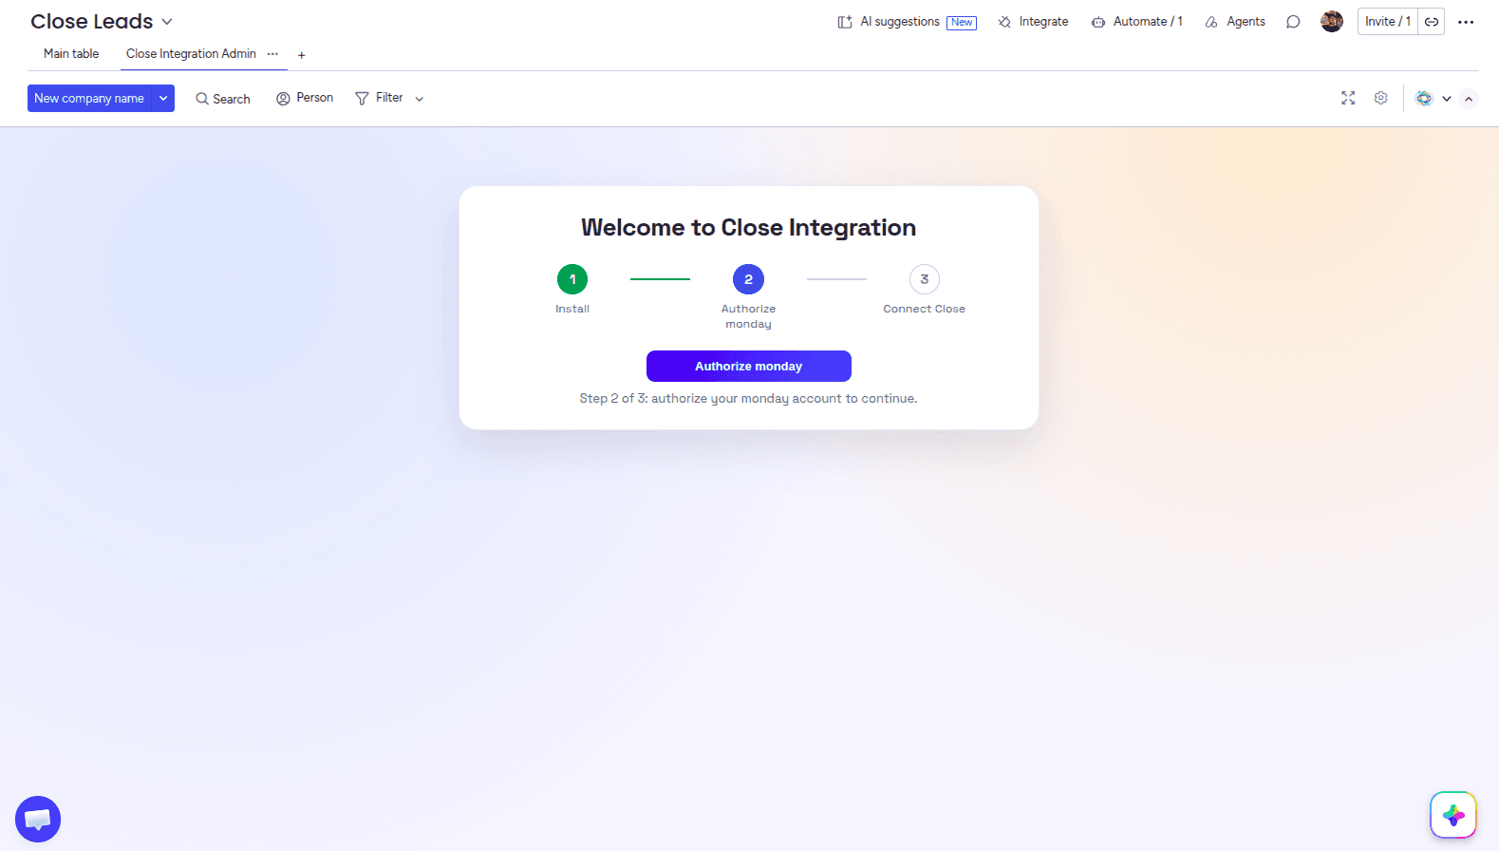
Task: Click the user avatar photo
Action: click(x=1332, y=21)
